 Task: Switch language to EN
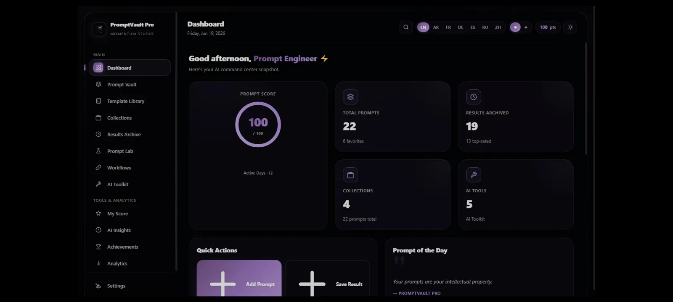pos(423,27)
